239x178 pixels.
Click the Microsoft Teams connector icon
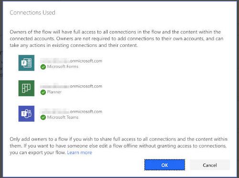coord(26,114)
